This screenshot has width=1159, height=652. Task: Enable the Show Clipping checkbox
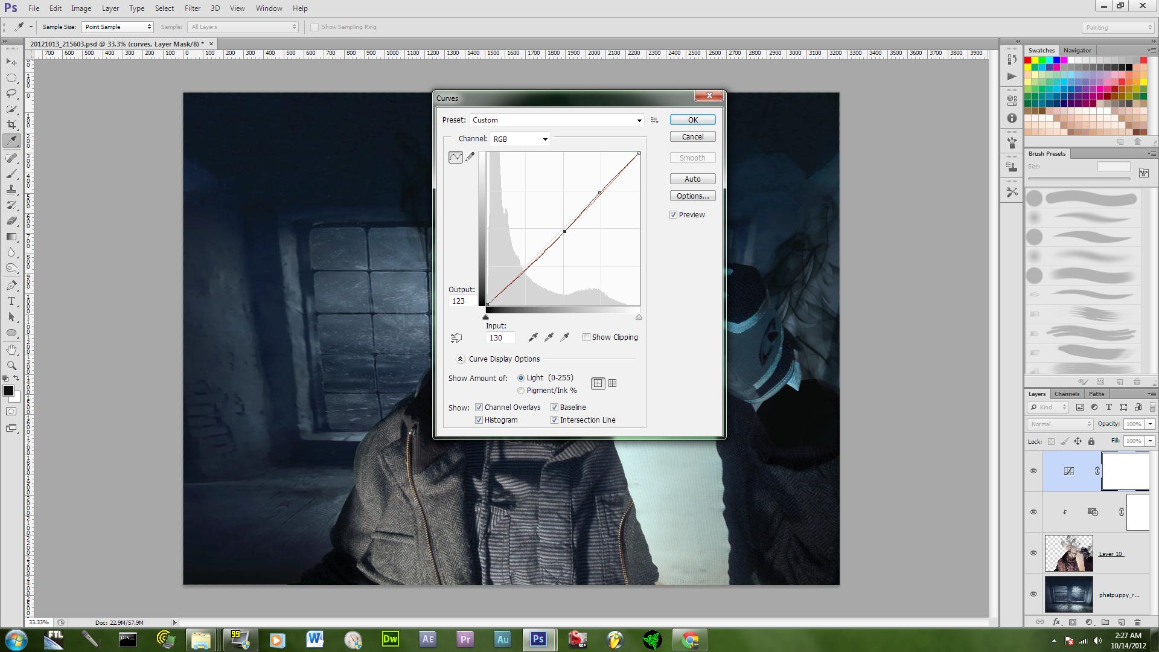point(586,337)
